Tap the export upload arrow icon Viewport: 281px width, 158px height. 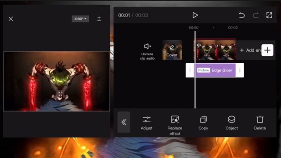pyautogui.click(x=99, y=19)
